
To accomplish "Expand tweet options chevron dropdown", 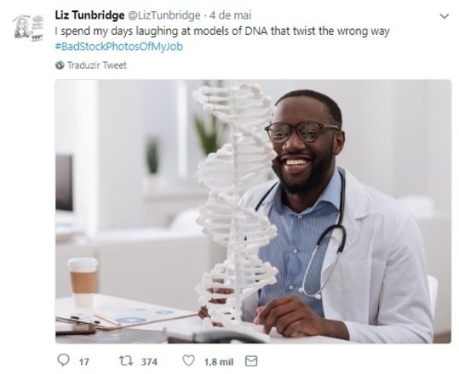I will (x=445, y=16).
